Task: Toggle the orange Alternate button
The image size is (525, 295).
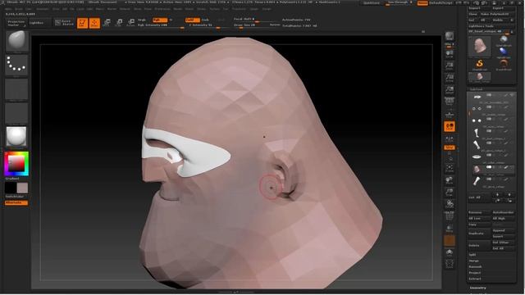Action: [16, 202]
